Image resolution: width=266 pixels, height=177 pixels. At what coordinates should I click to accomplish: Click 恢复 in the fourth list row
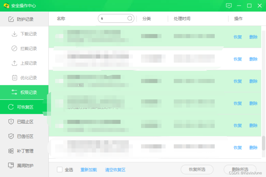point(238,103)
